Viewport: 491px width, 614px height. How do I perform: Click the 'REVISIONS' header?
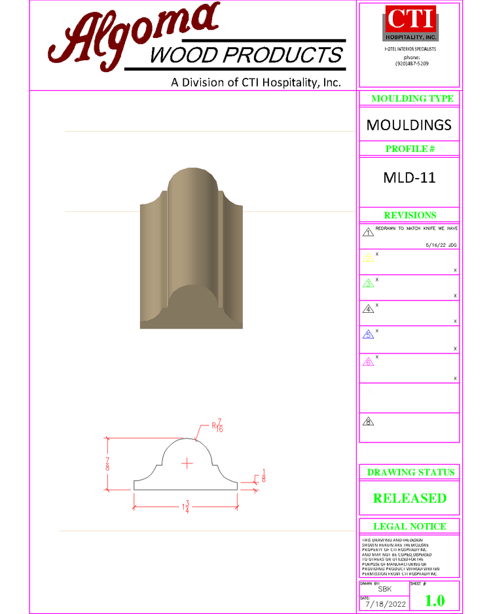coord(410,215)
